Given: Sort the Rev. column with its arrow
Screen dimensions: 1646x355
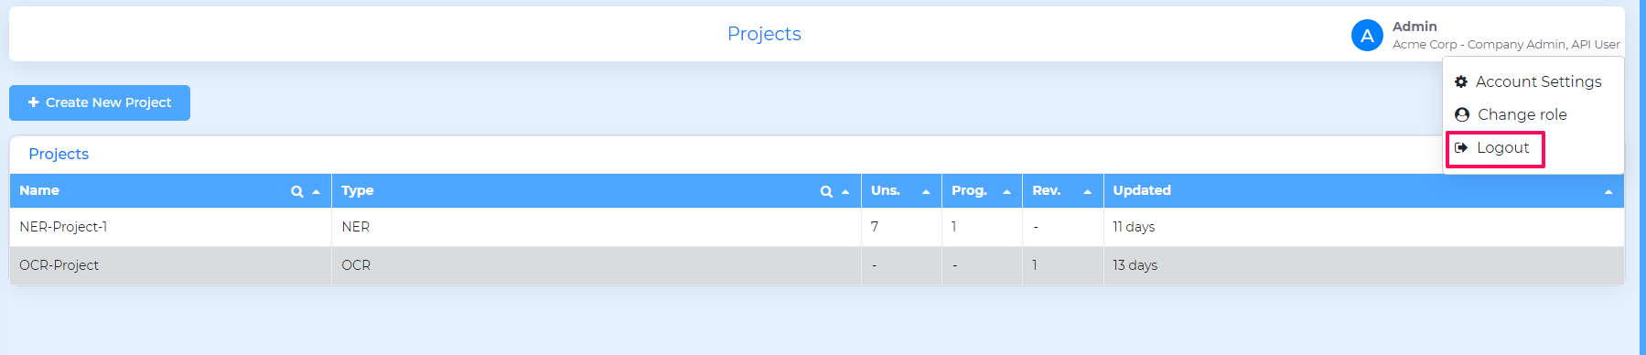Looking at the screenshot, I should [1087, 192].
